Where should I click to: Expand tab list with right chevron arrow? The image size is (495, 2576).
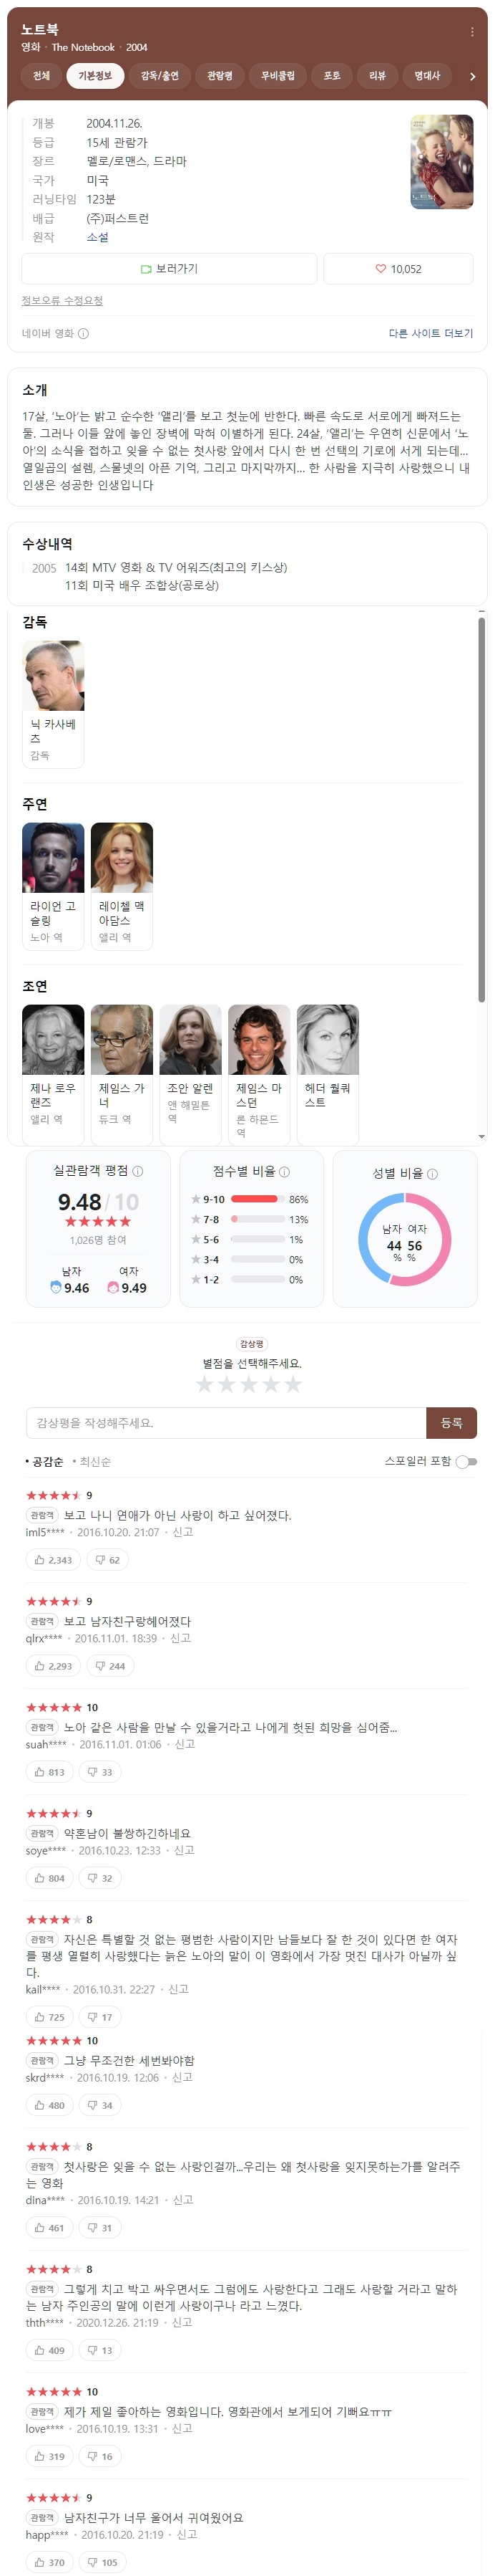pyautogui.click(x=472, y=76)
